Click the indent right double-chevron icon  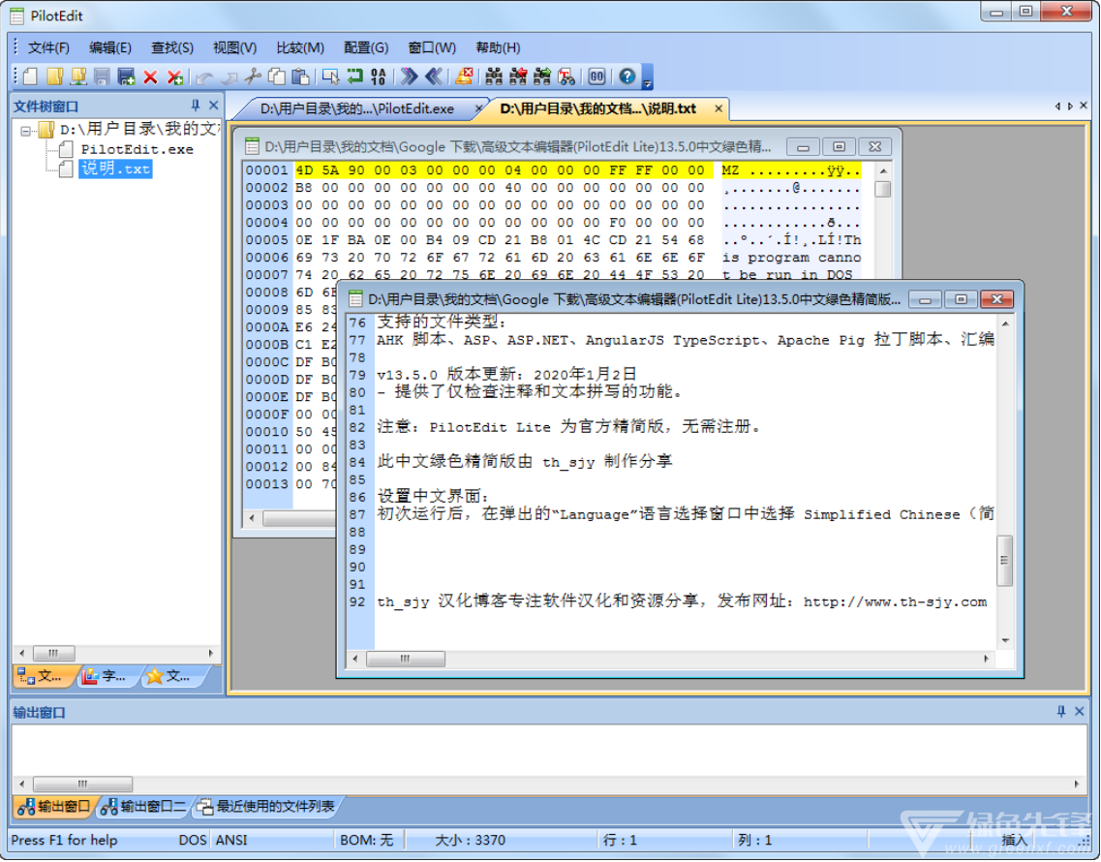pos(409,77)
